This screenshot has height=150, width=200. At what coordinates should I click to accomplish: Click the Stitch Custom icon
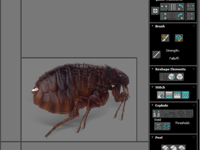click(185, 95)
